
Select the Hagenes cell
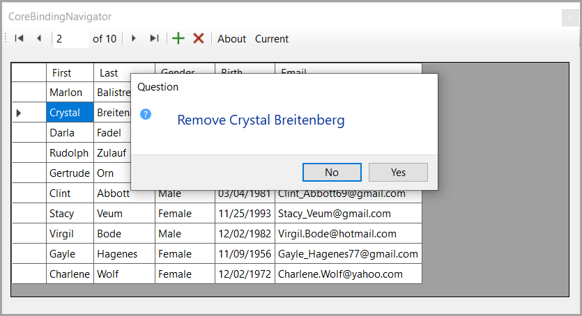pos(124,254)
